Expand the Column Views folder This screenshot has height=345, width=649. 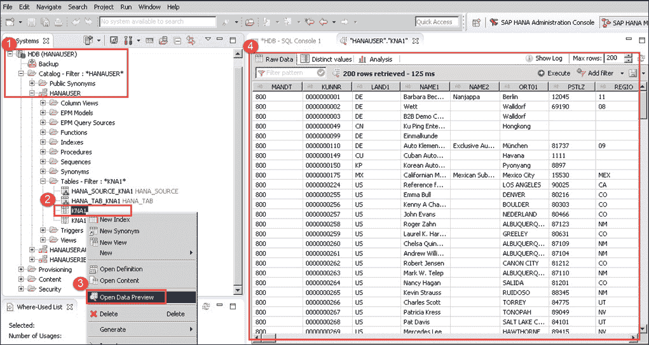click(43, 103)
